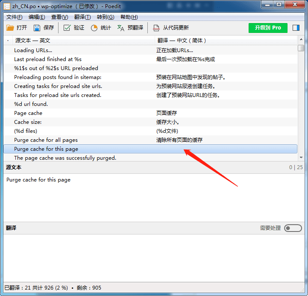Start pre-translation via the 预翻译 icon
This screenshot has height=296, width=308.
tap(120, 28)
